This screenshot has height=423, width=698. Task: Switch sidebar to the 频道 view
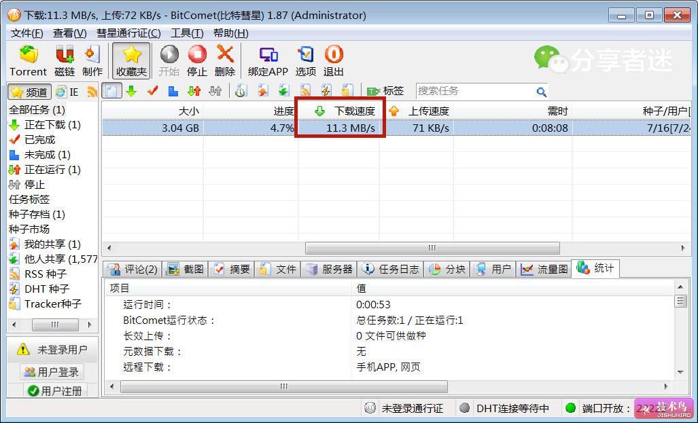coord(29,92)
